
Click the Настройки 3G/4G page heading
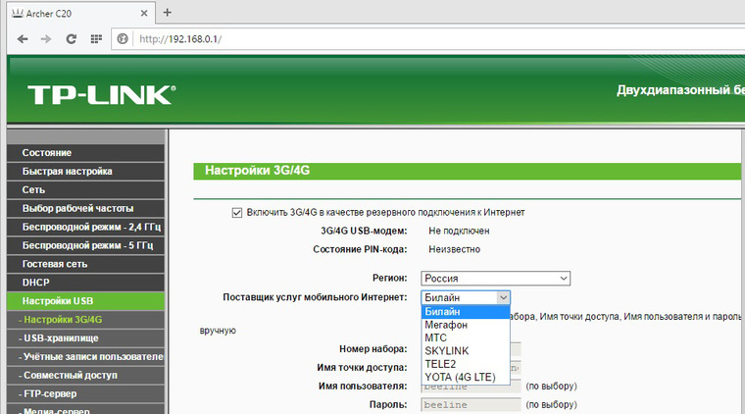[x=257, y=170]
